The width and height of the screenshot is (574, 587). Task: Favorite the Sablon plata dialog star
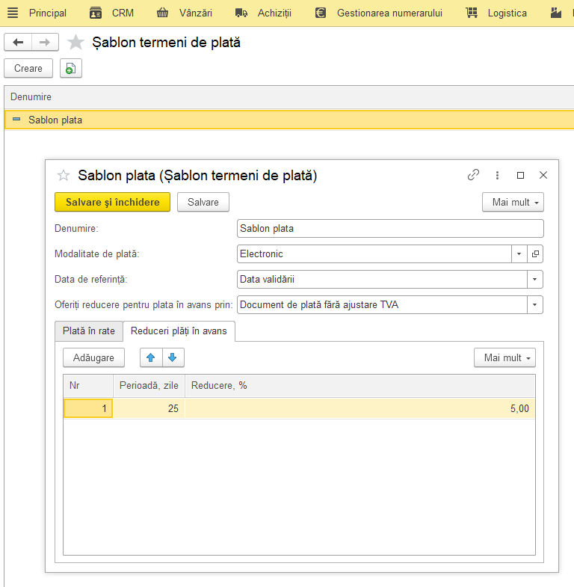(64, 175)
